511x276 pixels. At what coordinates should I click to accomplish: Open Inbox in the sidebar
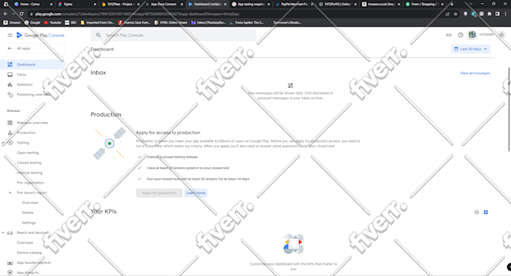[x=22, y=74]
